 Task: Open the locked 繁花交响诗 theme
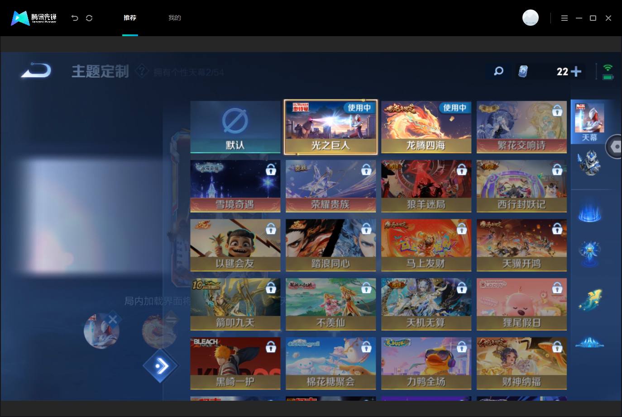(522, 127)
